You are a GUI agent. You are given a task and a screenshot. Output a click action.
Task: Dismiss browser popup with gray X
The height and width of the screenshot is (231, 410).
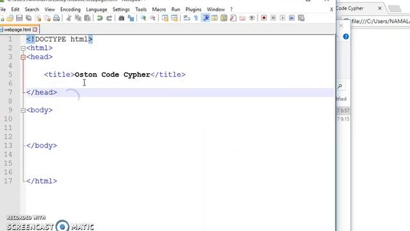tap(341, 26)
